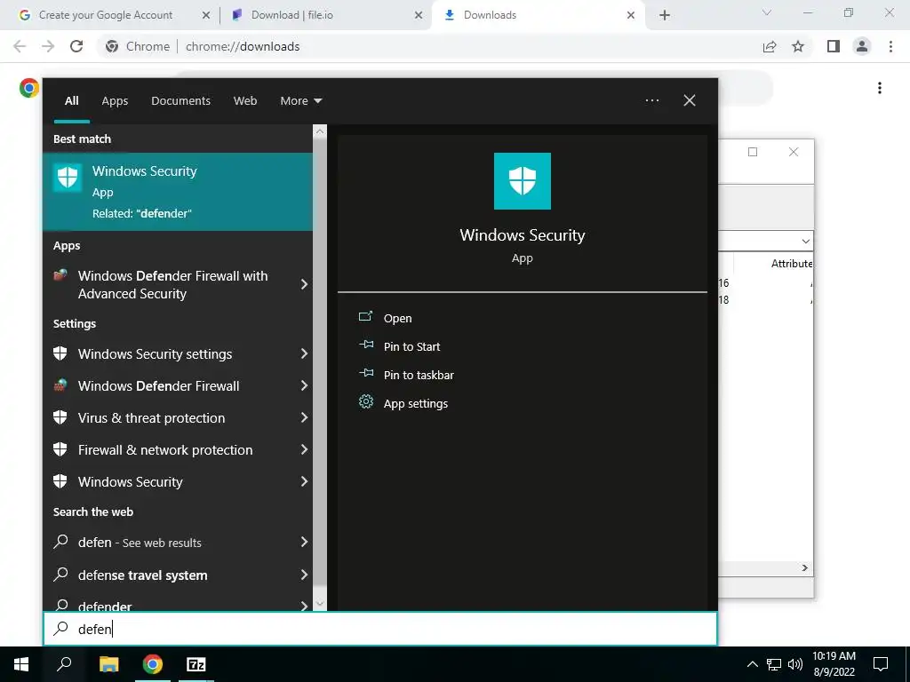Expand arrow for Windows Defender Firewall with Advanced Security
This screenshot has width=910, height=682.
[x=304, y=284]
